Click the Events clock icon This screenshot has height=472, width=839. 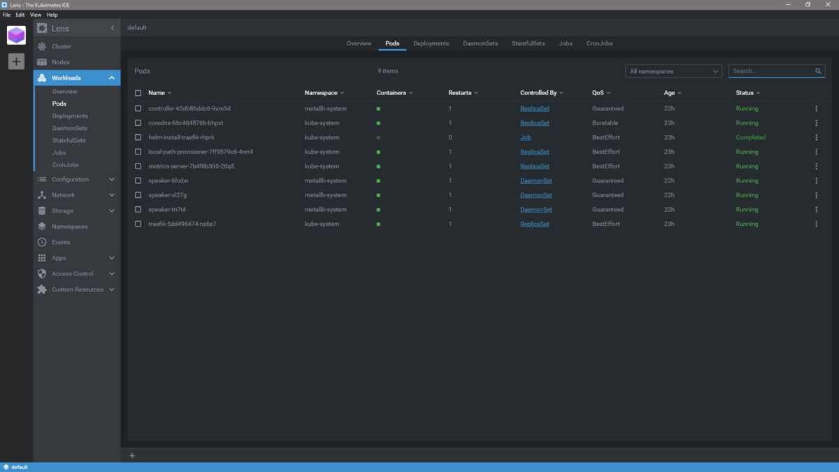pyautogui.click(x=42, y=242)
